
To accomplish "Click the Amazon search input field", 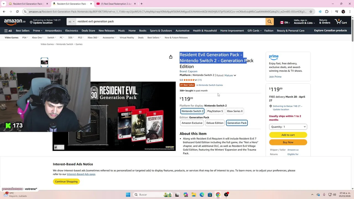I will pyautogui.click(x=171, y=22).
